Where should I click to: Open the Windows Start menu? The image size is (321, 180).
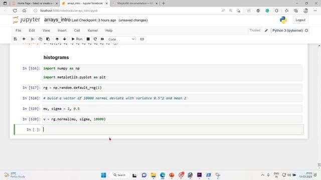point(104,175)
